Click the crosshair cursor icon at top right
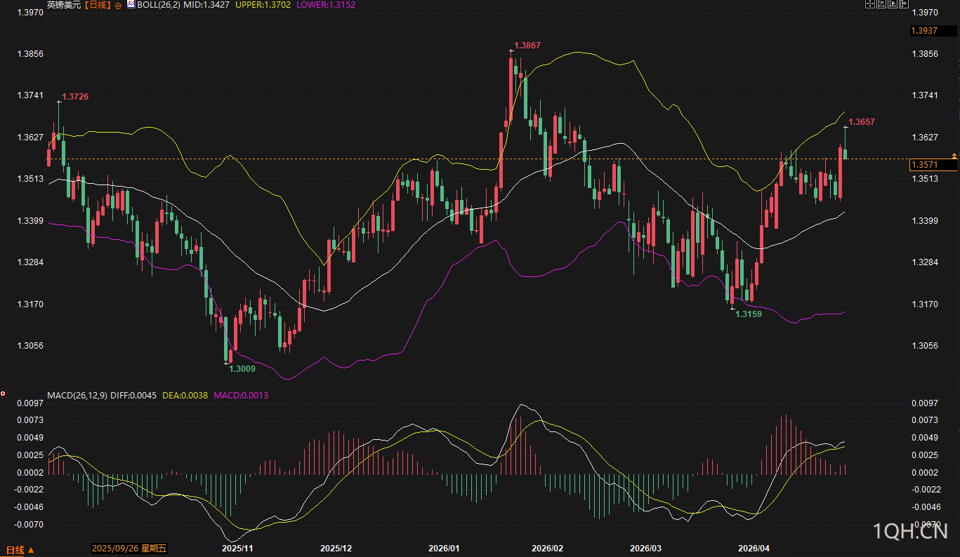The image size is (960, 557). click(869, 4)
